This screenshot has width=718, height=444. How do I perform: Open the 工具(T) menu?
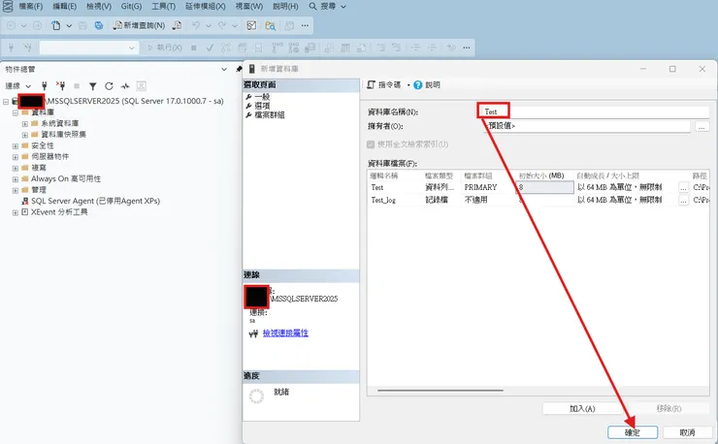[x=163, y=7]
